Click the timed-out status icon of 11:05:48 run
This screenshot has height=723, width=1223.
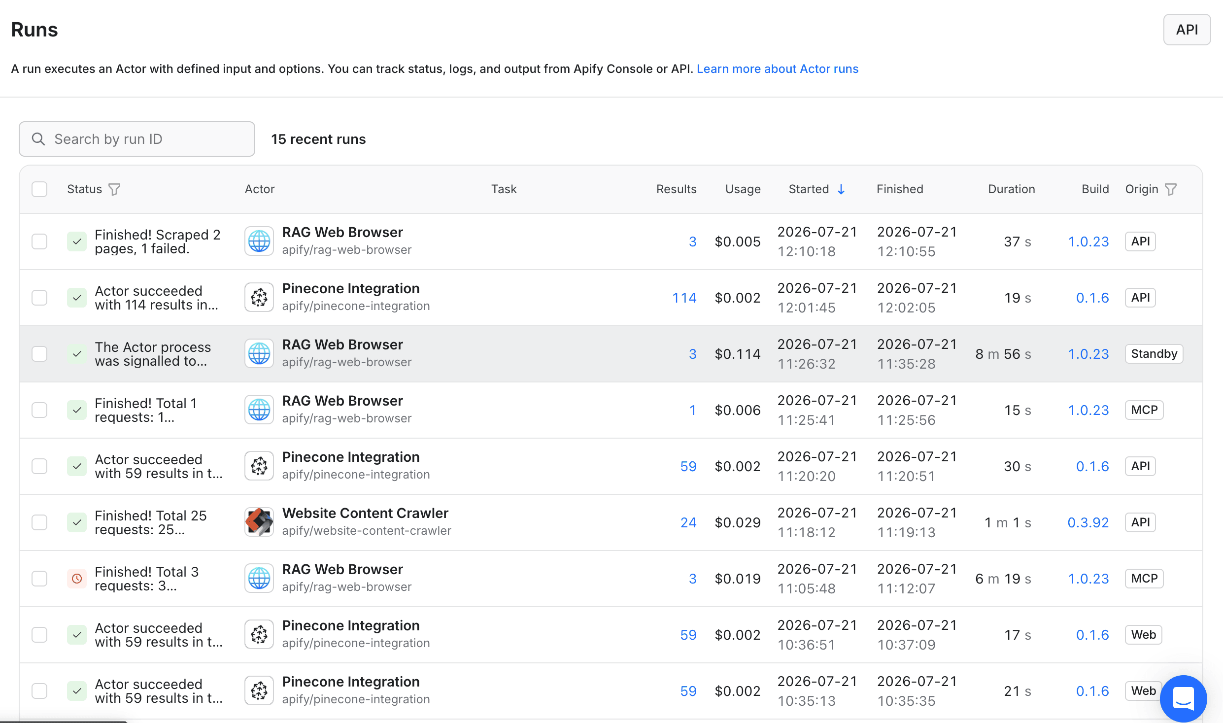click(x=77, y=579)
